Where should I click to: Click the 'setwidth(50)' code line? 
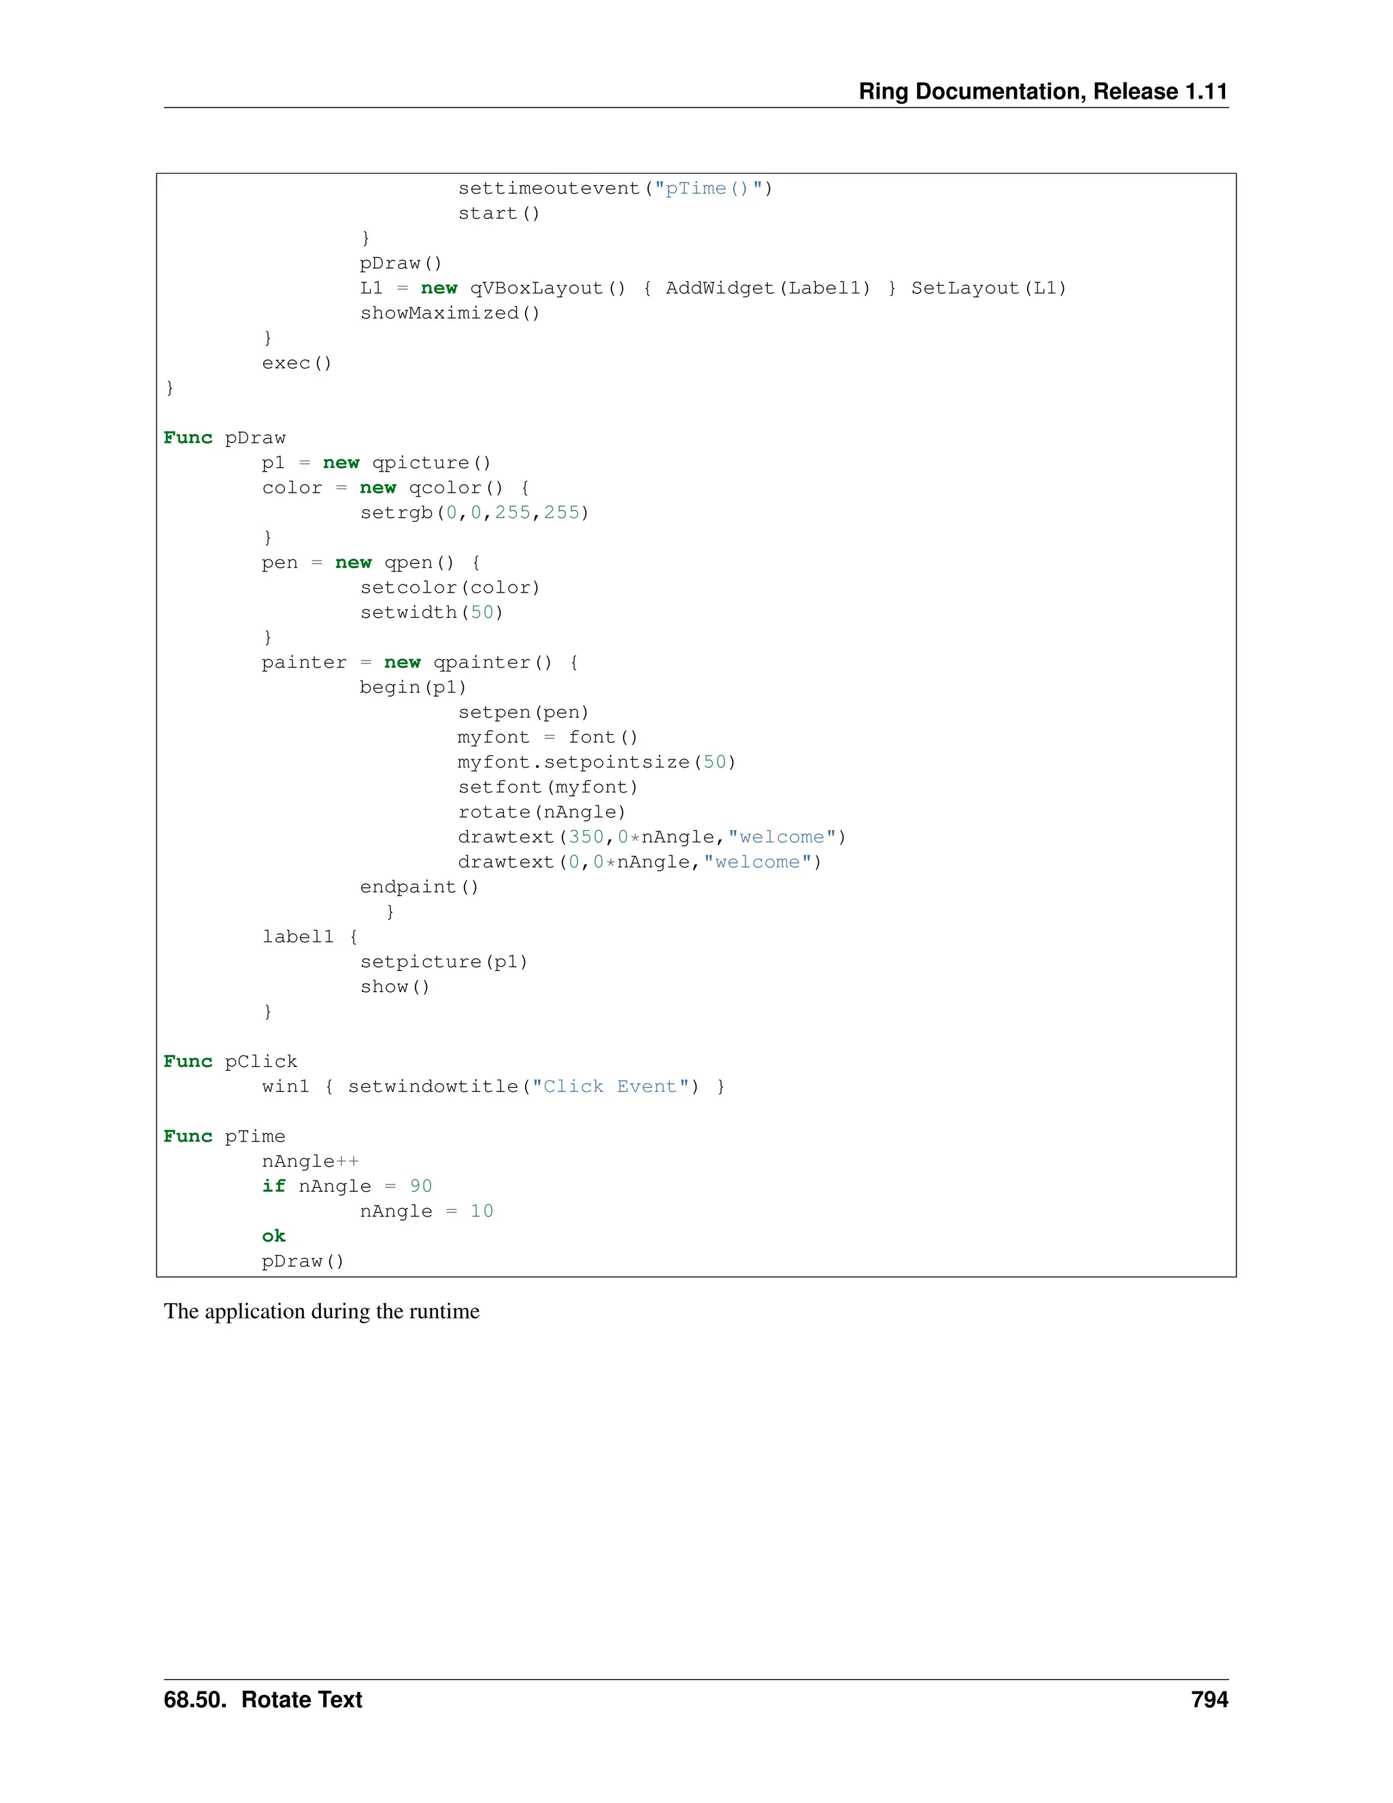click(x=431, y=612)
